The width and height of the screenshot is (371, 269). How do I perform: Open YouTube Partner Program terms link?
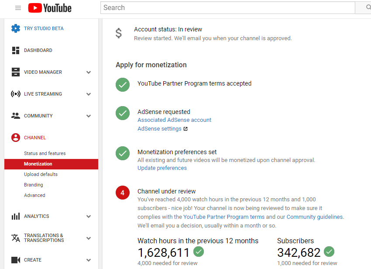224,217
